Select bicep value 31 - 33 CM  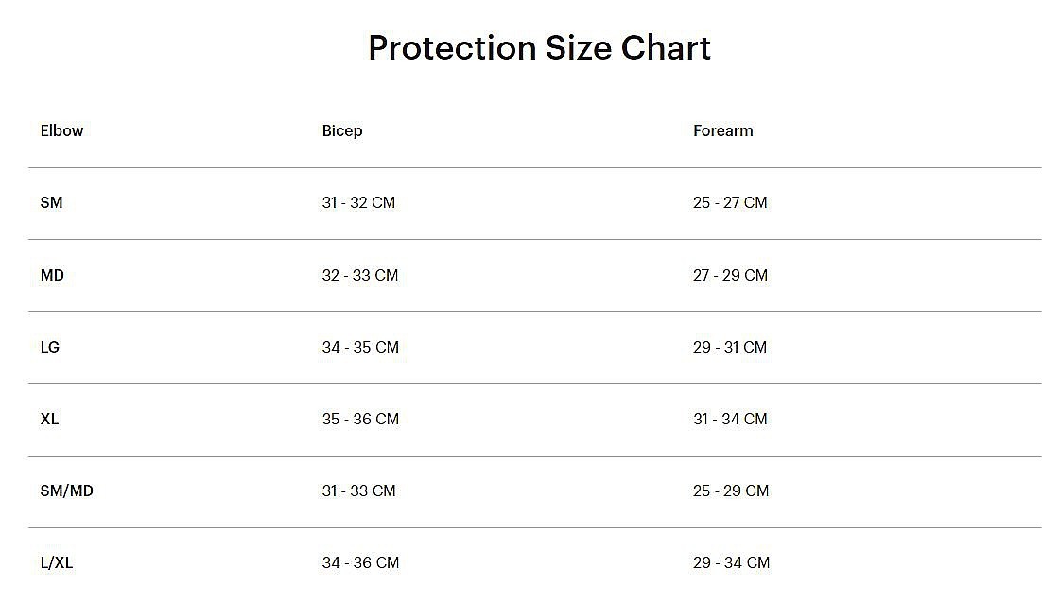pyautogui.click(x=359, y=491)
